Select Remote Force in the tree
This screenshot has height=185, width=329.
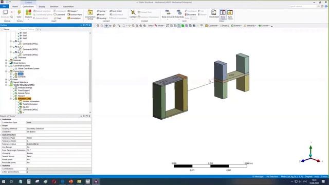[x=24, y=93]
